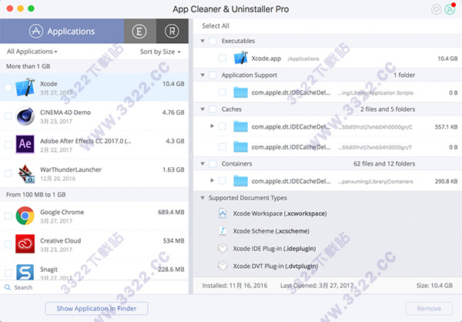The height and width of the screenshot is (322, 462).
Task: Click the 'From 100 MB to 1 GB' header
Action: click(x=36, y=195)
